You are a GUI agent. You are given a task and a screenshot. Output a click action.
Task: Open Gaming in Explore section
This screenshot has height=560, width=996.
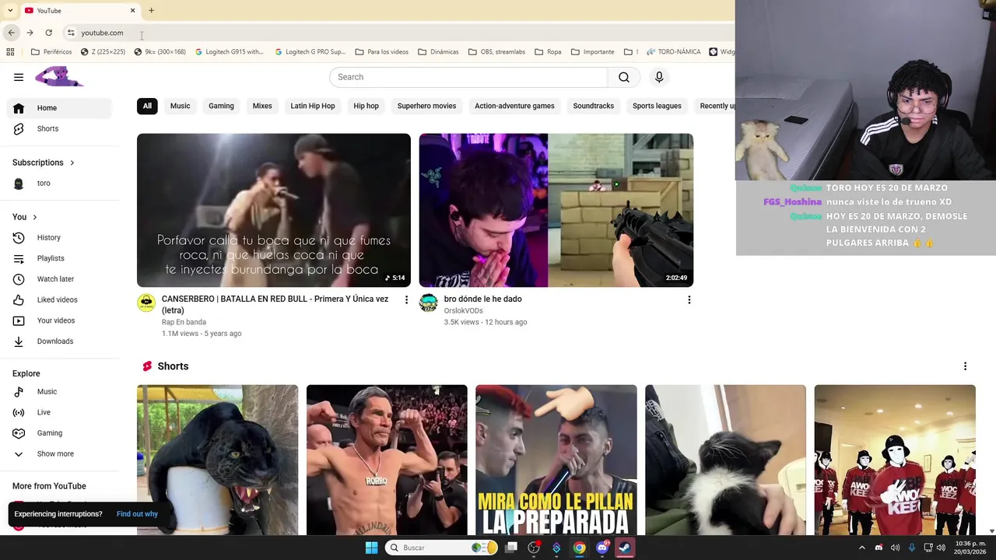[x=59, y=433]
